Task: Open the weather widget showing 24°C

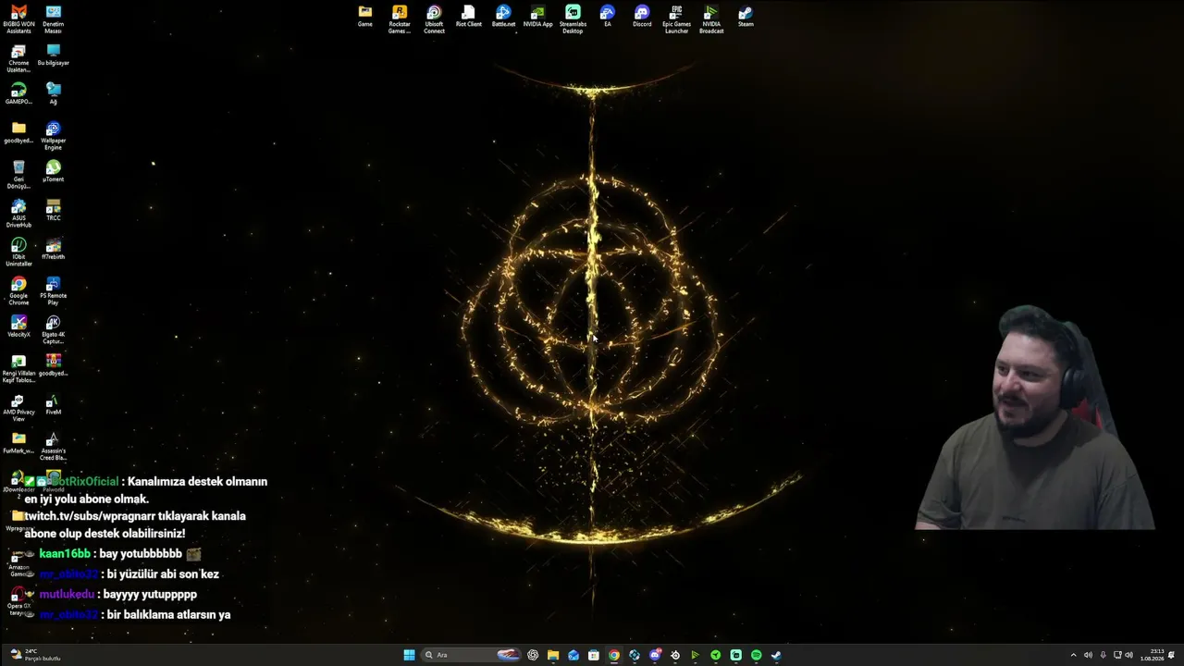Action: click(35, 655)
